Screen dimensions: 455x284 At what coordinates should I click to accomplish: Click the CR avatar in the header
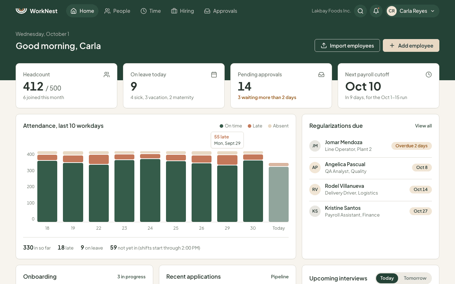(x=392, y=11)
